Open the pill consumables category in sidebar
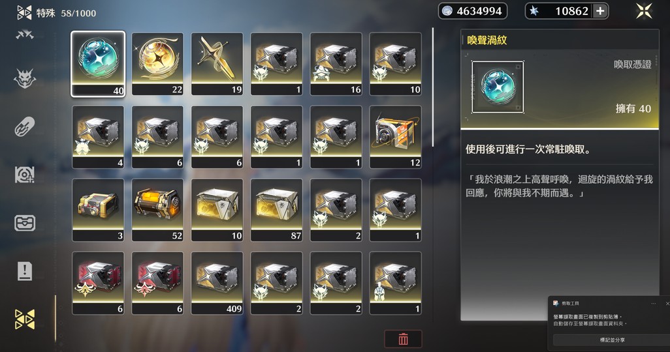The image size is (670, 352). 25,126
